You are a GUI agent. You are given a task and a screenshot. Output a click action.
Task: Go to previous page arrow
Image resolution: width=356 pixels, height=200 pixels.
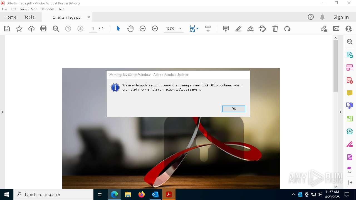click(68, 29)
